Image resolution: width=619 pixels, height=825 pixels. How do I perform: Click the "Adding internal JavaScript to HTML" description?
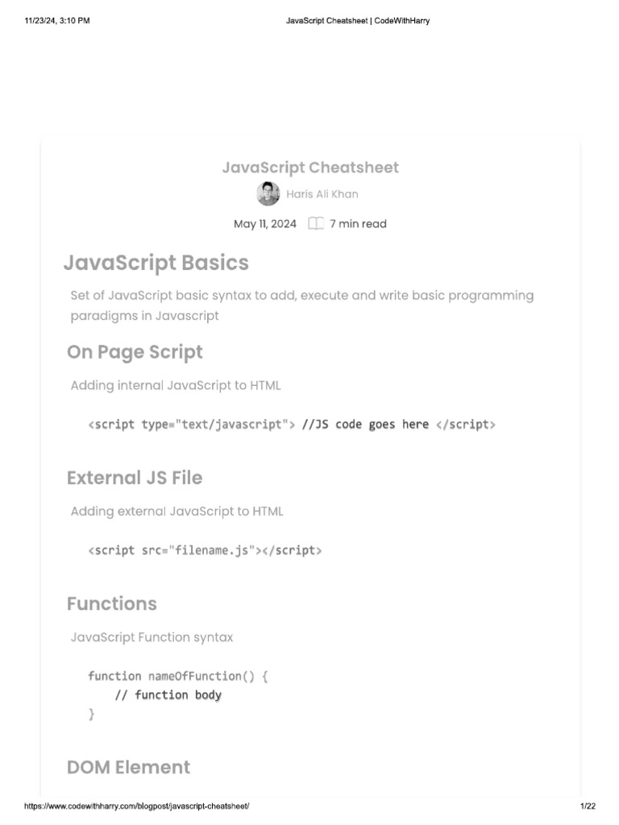pyautogui.click(x=176, y=385)
